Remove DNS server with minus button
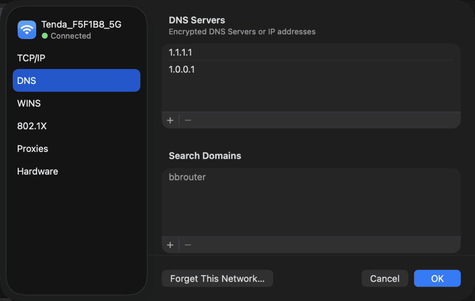475x301 pixels. pos(188,120)
